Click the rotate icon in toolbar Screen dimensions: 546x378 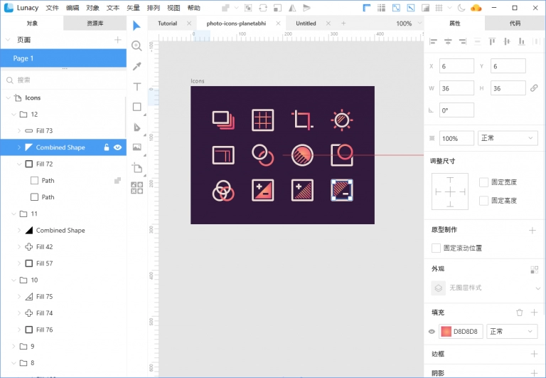[x=263, y=8]
